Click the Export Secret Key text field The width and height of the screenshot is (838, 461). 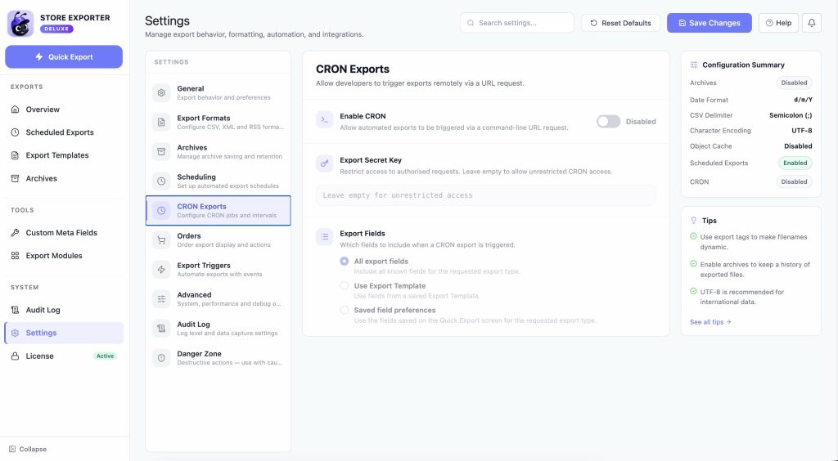click(486, 195)
